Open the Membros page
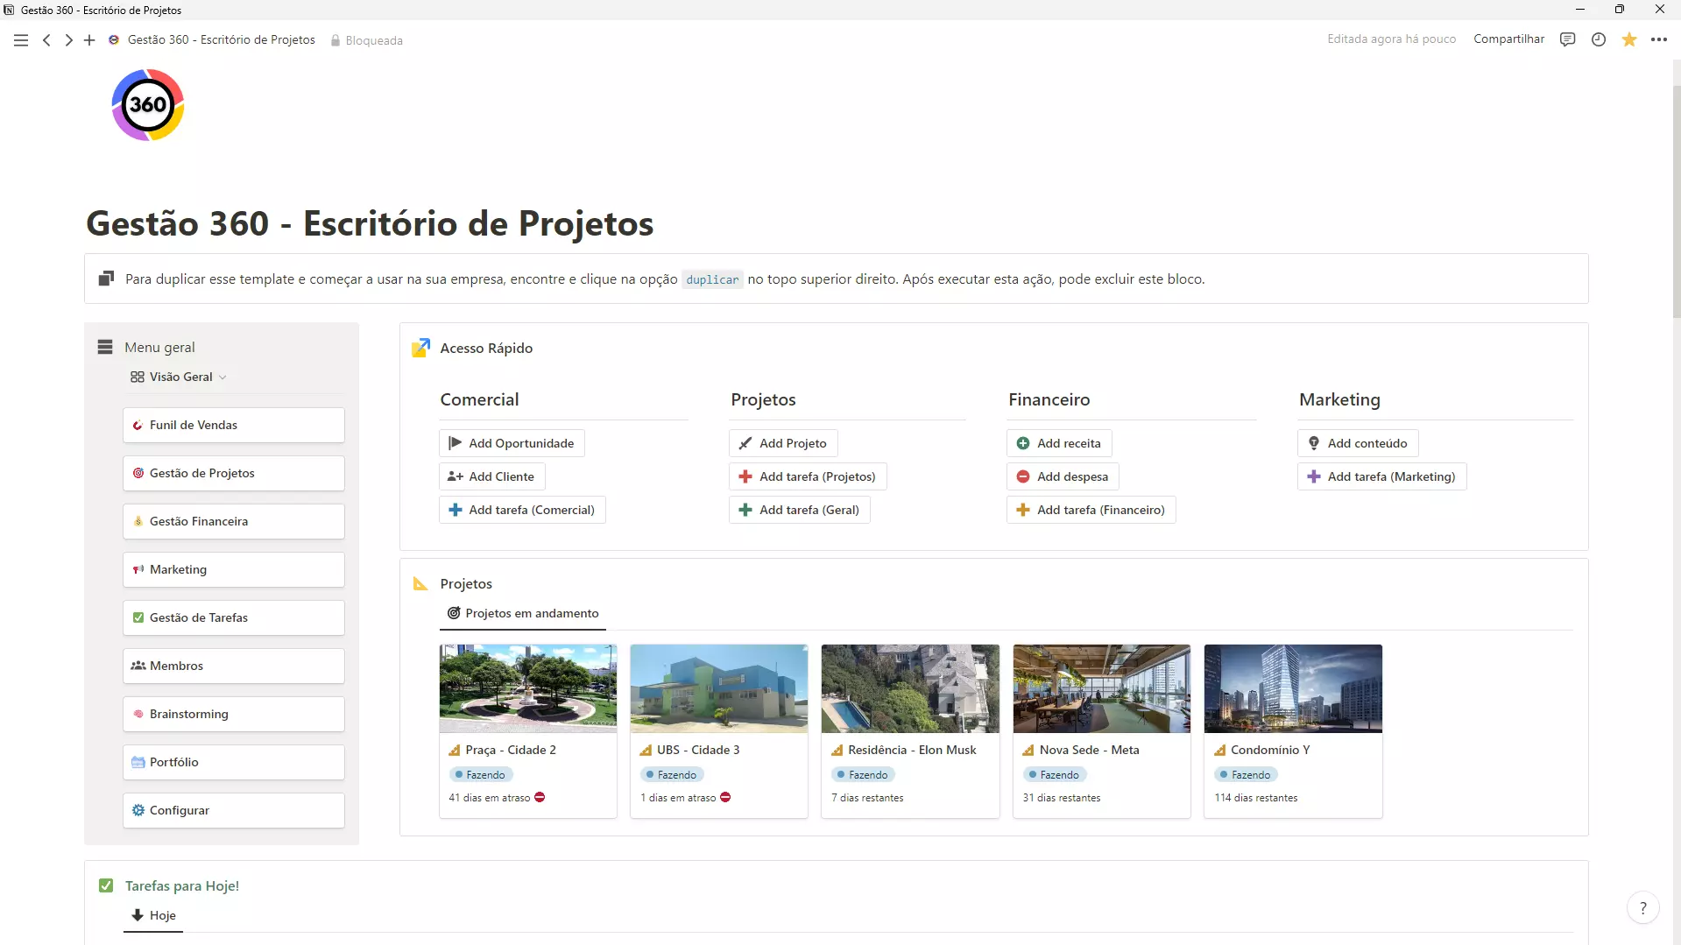1681x945 pixels. pyautogui.click(x=234, y=666)
